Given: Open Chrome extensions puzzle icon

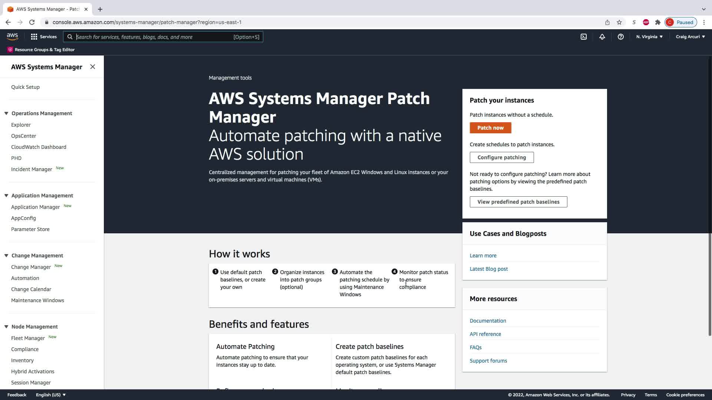Looking at the screenshot, I should coord(658,22).
